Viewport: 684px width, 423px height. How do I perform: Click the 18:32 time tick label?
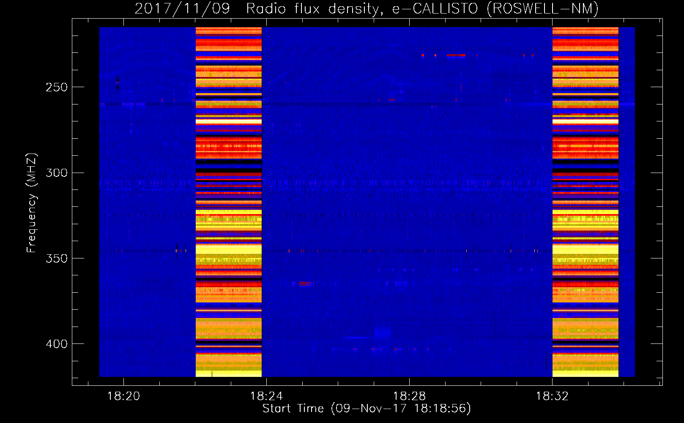tap(552, 396)
